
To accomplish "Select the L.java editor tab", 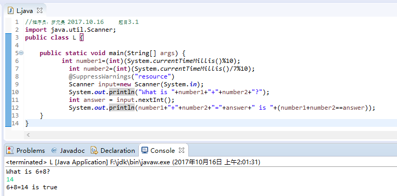I will click(25, 10).
